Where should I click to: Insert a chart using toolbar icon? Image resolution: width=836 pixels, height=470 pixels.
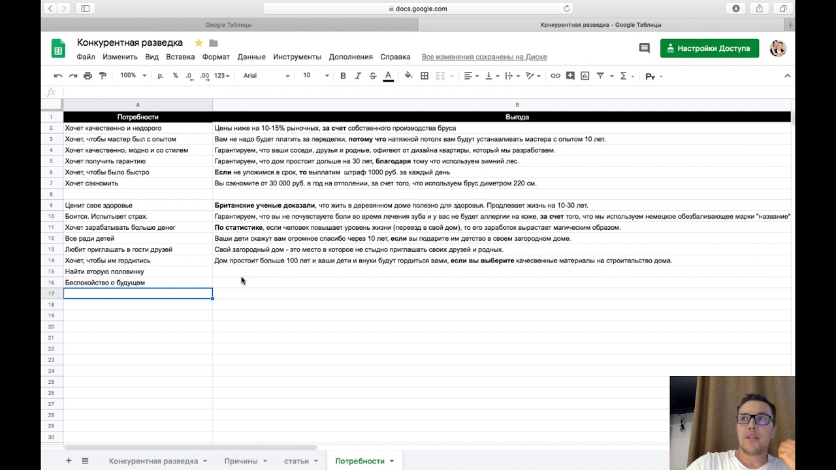(585, 76)
